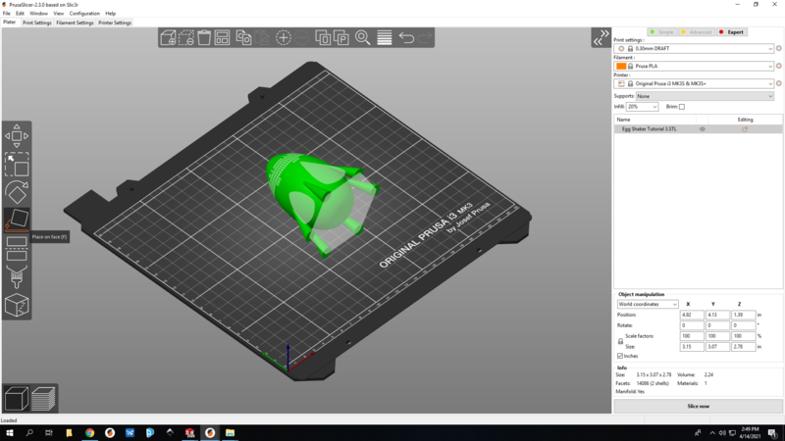The height and width of the screenshot is (441, 785).
Task: Open the World coordinates dropdown
Action: tap(648, 304)
